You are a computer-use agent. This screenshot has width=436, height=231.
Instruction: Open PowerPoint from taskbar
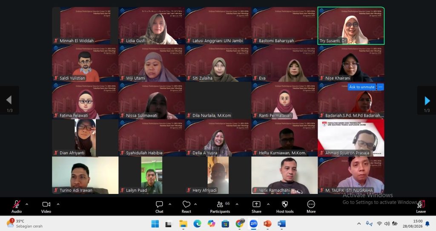coord(267,224)
